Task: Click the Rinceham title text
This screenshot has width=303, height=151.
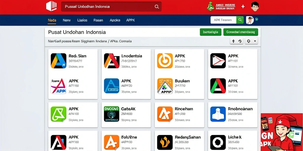Action: pos(184,109)
